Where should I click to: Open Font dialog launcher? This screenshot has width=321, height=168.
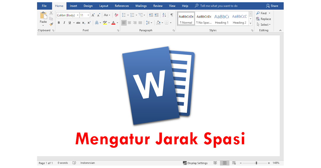pyautogui.click(x=118, y=31)
